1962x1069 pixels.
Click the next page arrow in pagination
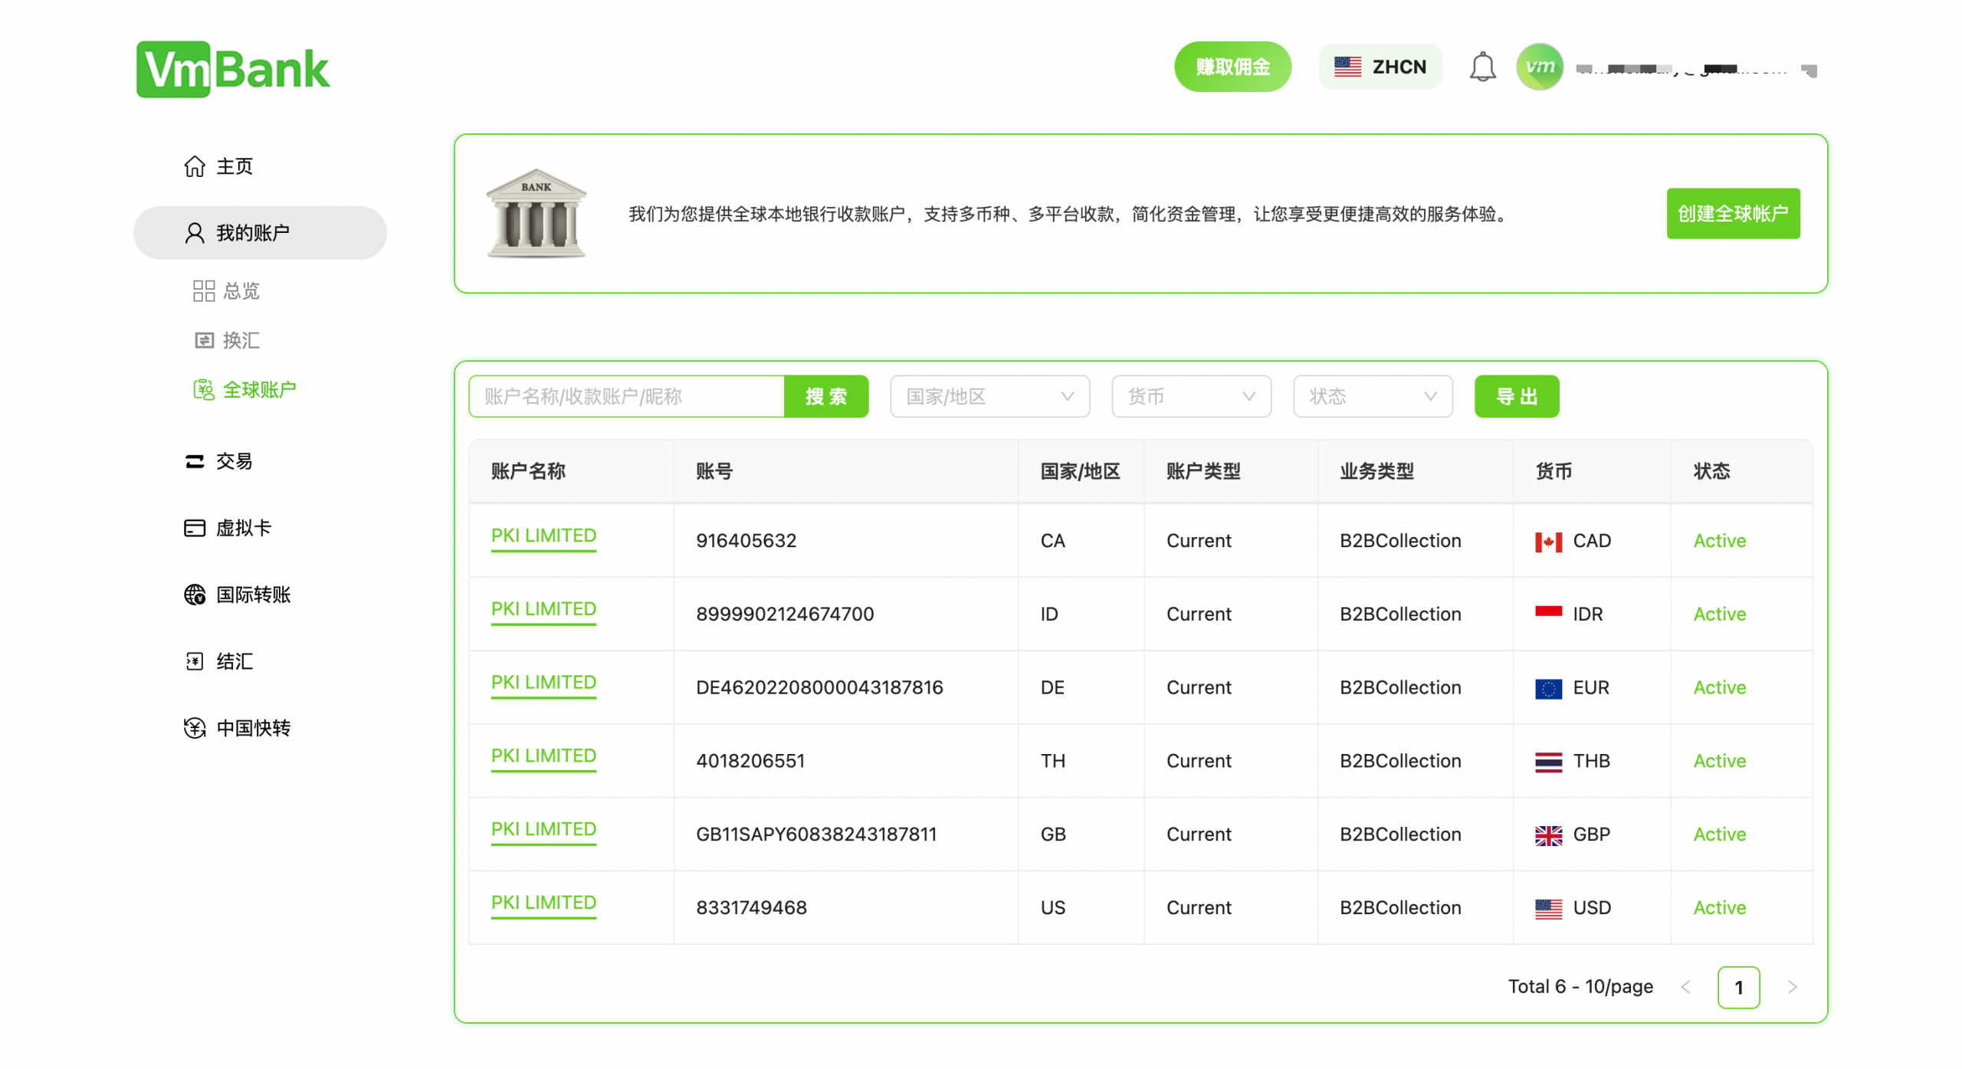[1792, 987]
